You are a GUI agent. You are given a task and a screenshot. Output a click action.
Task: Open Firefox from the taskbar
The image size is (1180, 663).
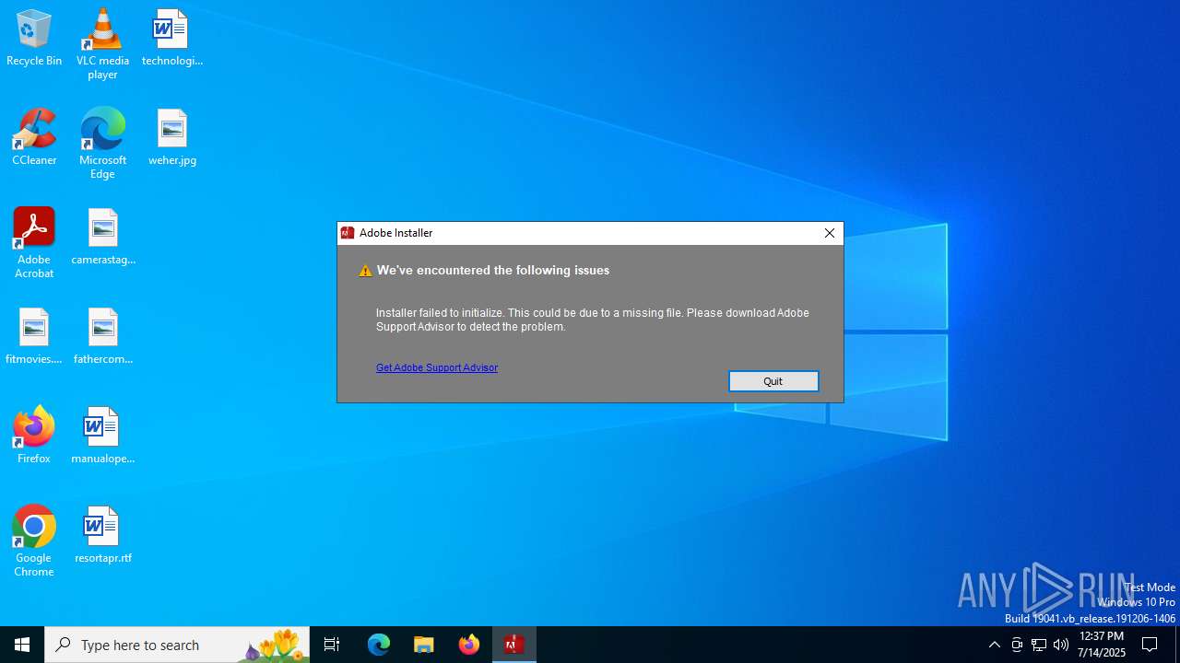469,645
